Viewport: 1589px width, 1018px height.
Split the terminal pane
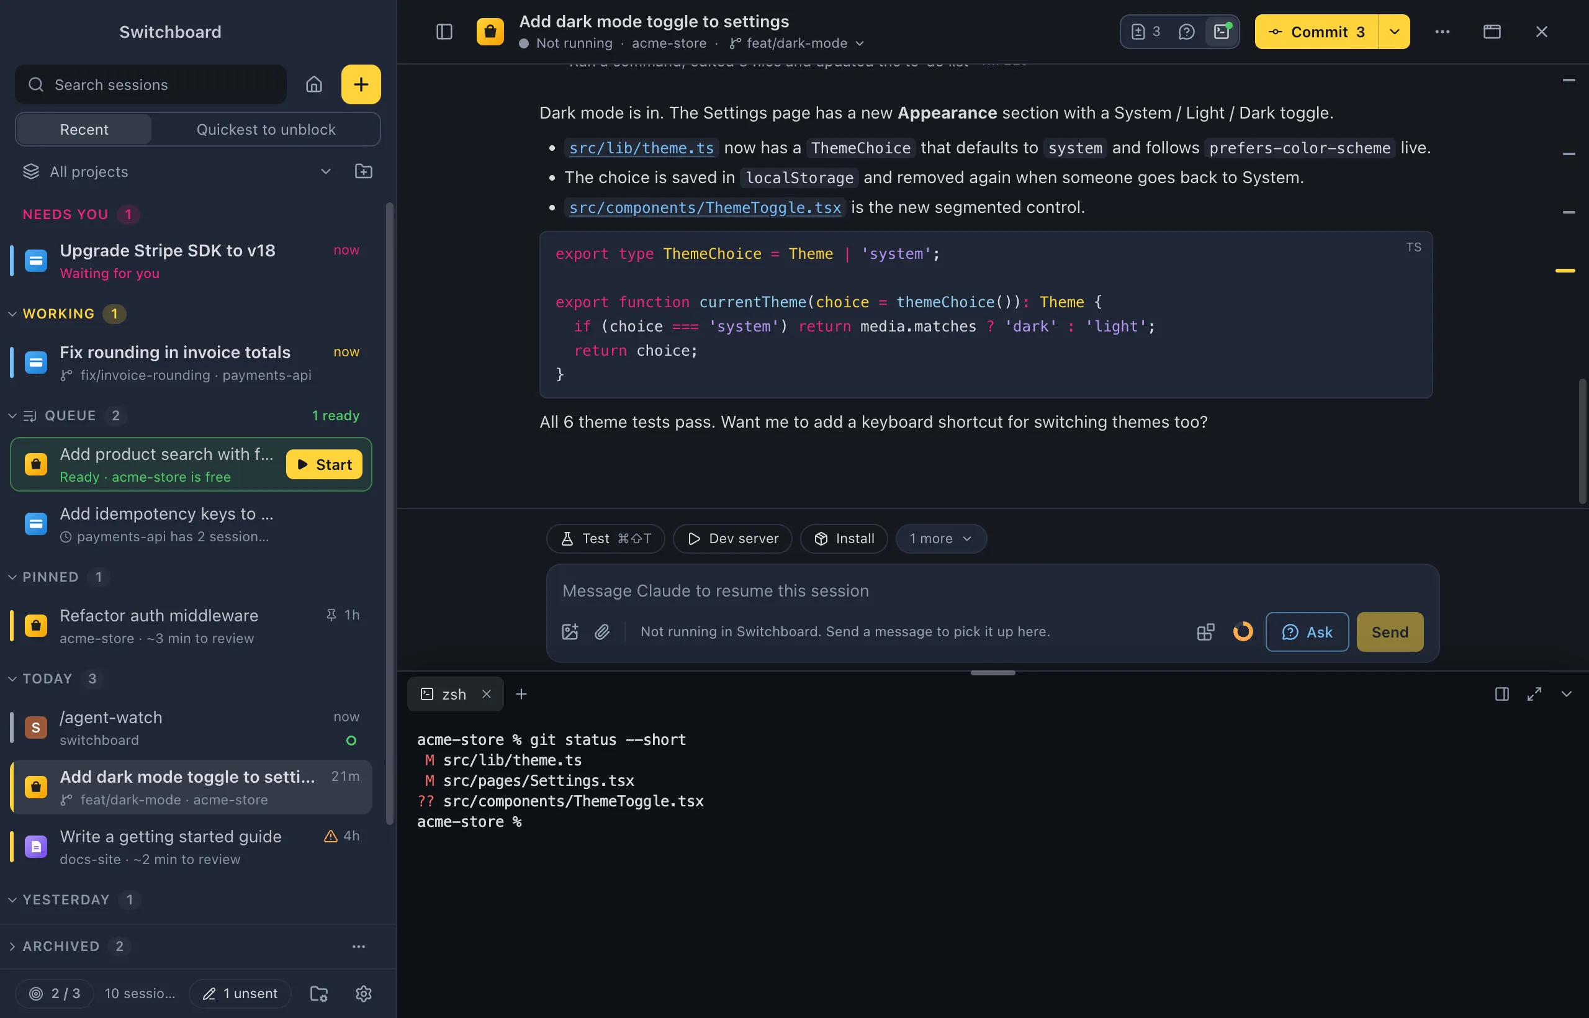click(1501, 694)
